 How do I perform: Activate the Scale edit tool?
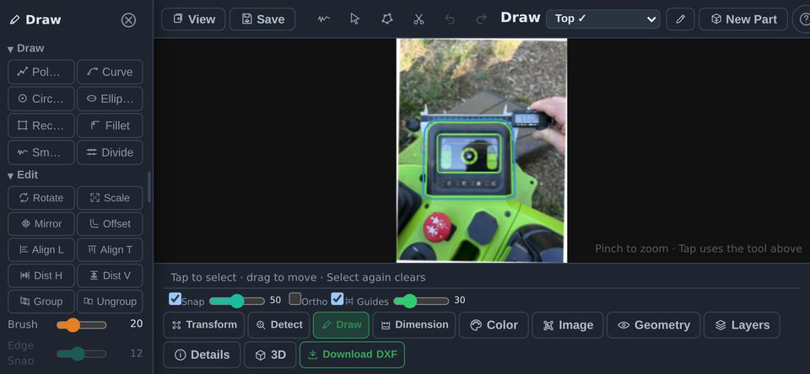click(110, 198)
